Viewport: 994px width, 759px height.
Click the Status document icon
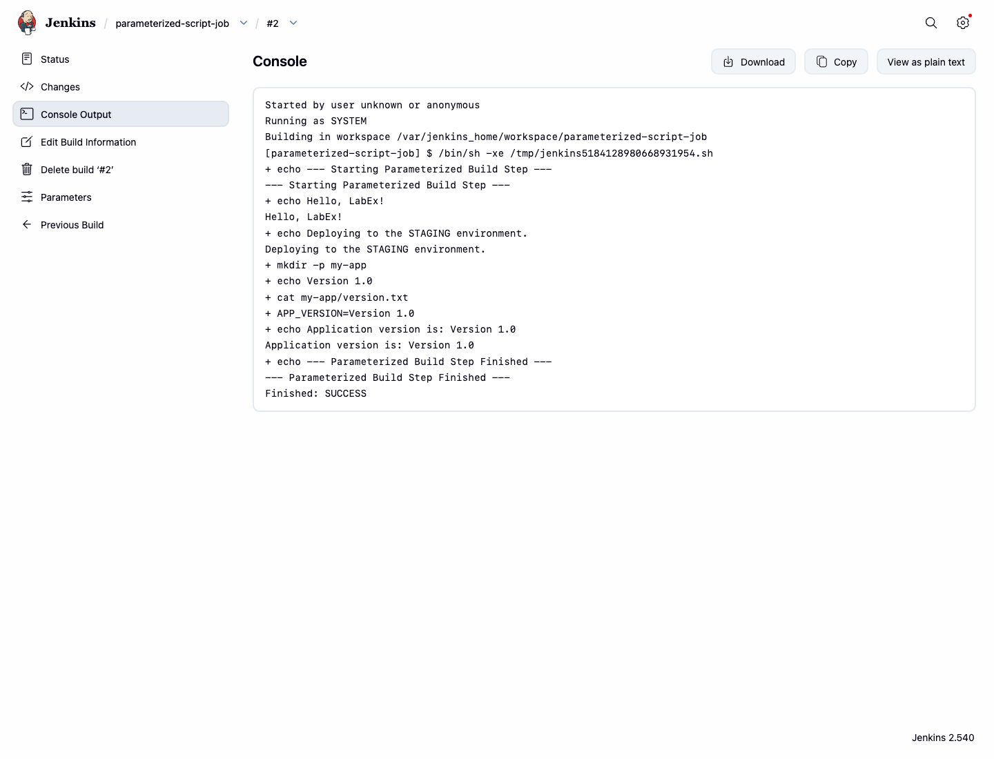tap(27, 59)
